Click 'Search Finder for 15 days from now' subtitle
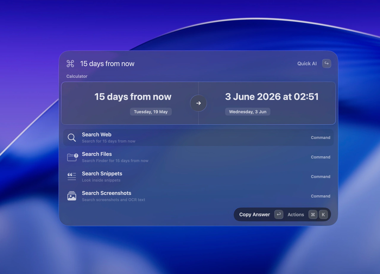The width and height of the screenshot is (380, 274). 115,161
